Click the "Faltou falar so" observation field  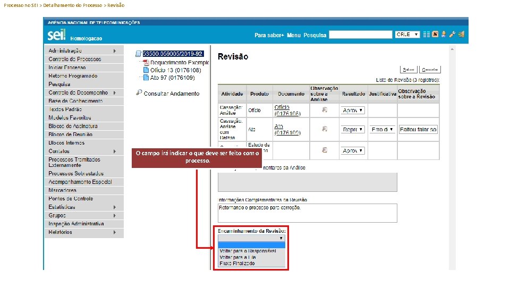pyautogui.click(x=418, y=130)
